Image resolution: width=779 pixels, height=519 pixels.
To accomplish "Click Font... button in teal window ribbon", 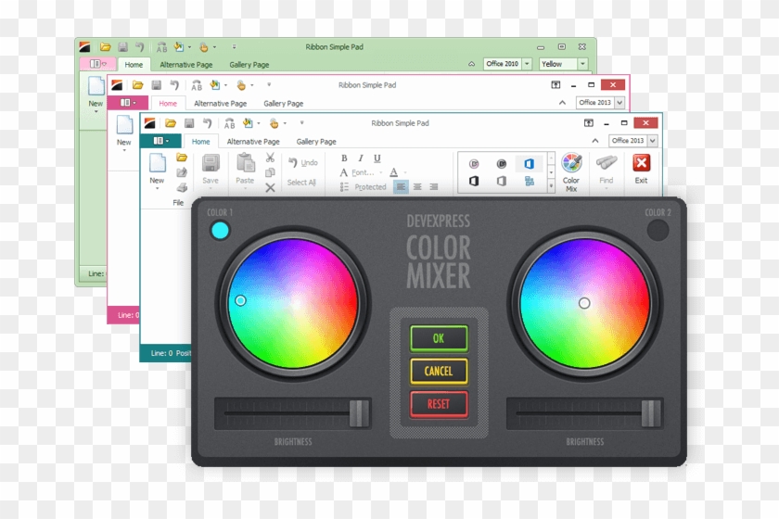I will pos(363,172).
